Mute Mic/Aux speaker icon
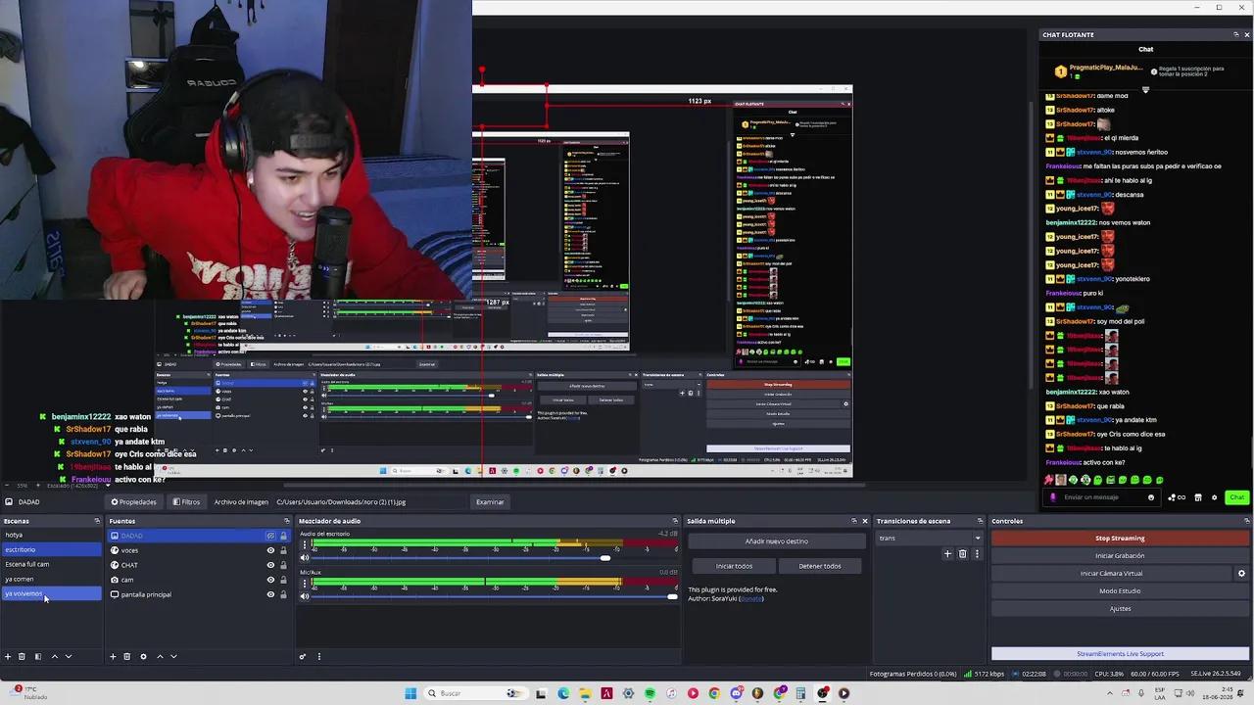The width and height of the screenshot is (1254, 705). [305, 596]
